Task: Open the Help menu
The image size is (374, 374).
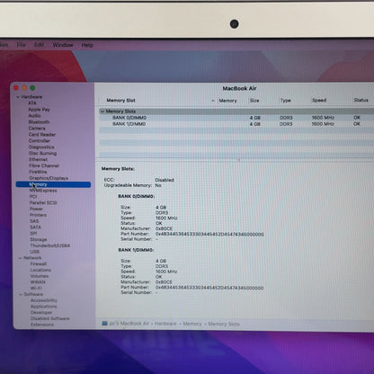Action: tap(87, 45)
